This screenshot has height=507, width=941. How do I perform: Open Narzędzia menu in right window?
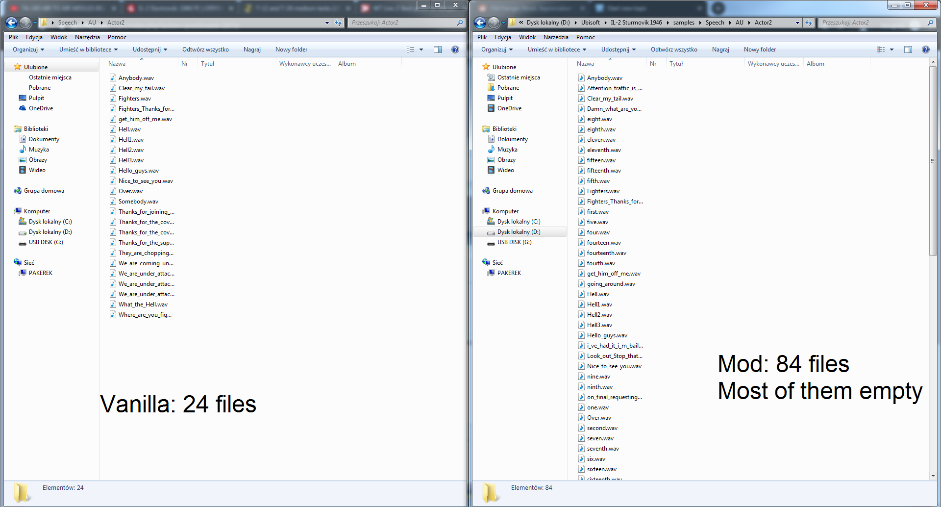coord(556,37)
